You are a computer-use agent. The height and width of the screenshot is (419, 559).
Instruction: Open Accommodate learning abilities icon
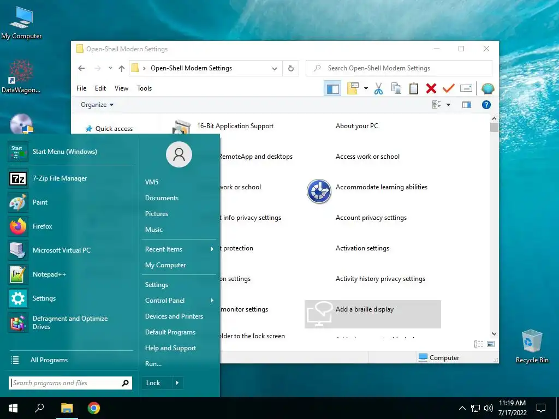click(319, 191)
